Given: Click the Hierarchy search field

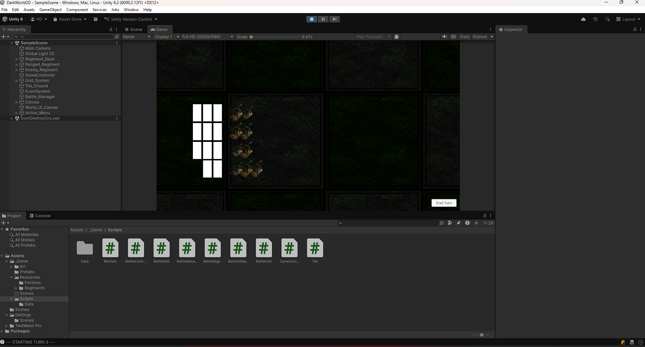Looking at the screenshot, I should [x=64, y=37].
